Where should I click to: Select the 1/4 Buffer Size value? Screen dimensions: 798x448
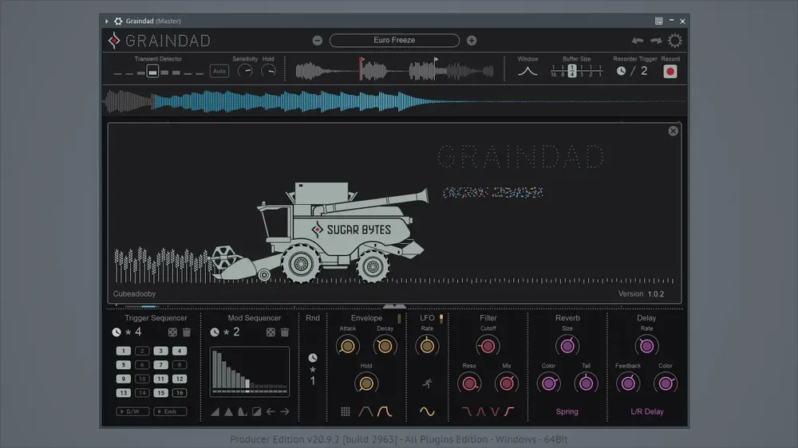(572, 71)
